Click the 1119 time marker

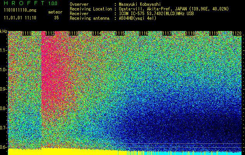[214, 33]
